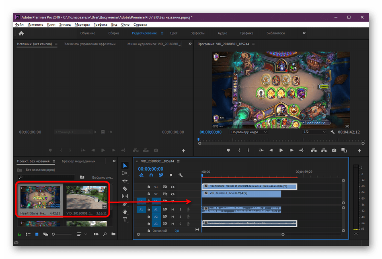Add marker on the timeline header
The image size is (382, 259).
tap(171, 175)
